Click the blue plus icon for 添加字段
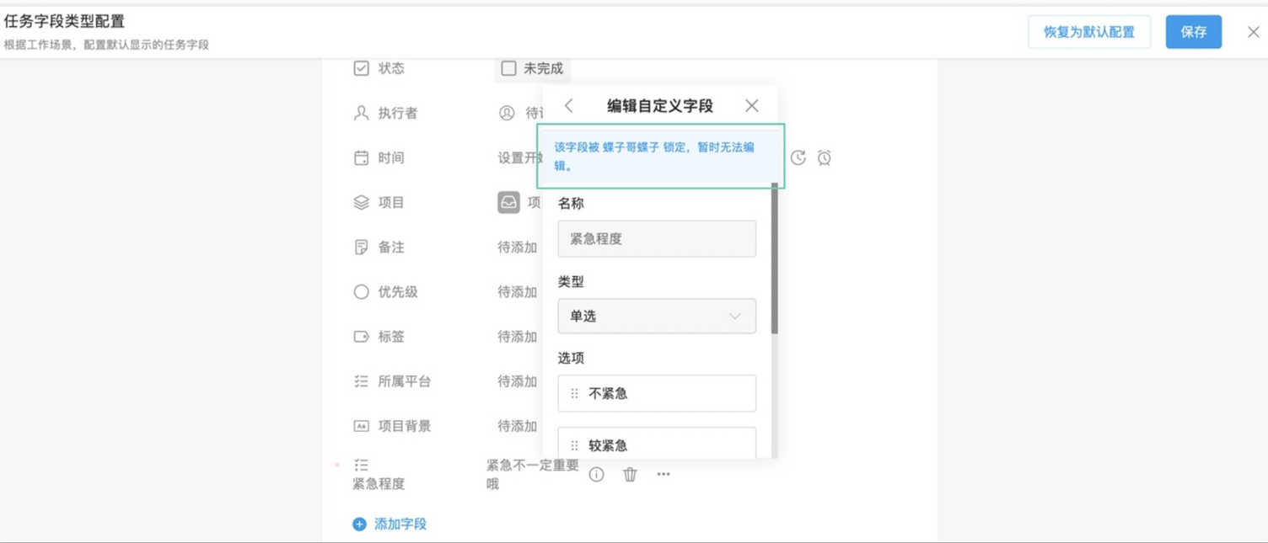Screen dimensions: 1268x543 tap(359, 524)
